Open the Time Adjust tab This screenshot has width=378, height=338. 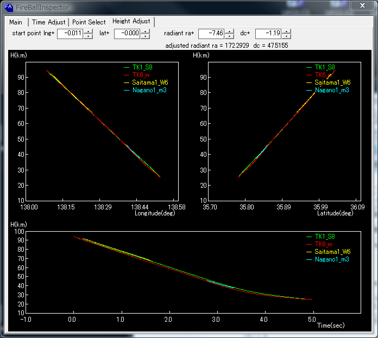coord(48,22)
